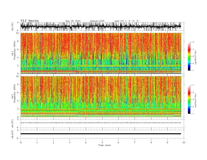The height and width of the screenshot is (160, 207).
Task: Click the ch.1 spectrogram plot area
Action: [101, 53]
